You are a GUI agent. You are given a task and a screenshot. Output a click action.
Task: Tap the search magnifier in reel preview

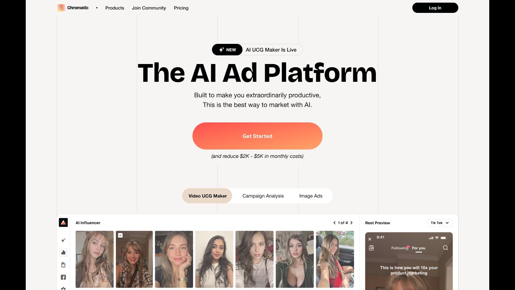click(x=445, y=248)
